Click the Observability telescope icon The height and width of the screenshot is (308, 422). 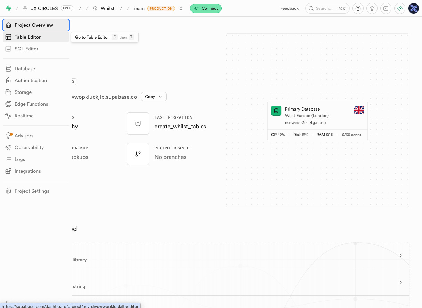(8, 147)
